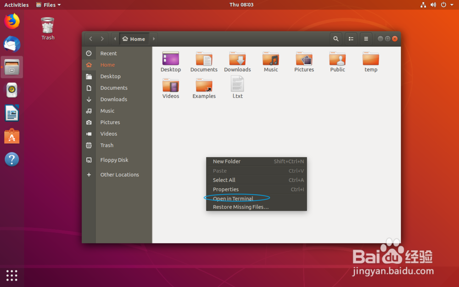Choose Restore Missing Files entry

(257, 207)
